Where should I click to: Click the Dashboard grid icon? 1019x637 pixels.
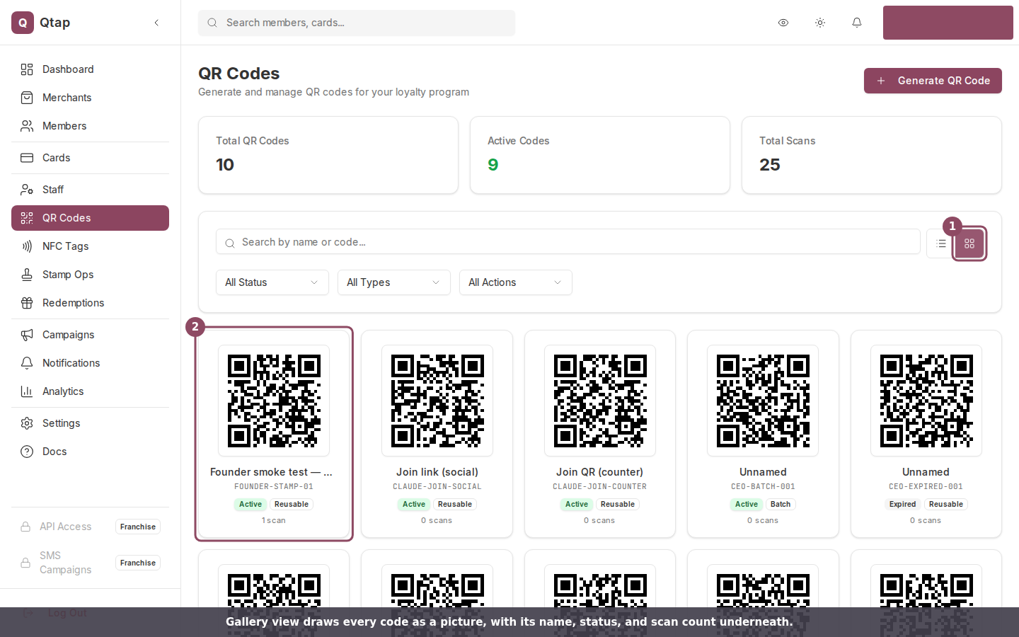27,69
